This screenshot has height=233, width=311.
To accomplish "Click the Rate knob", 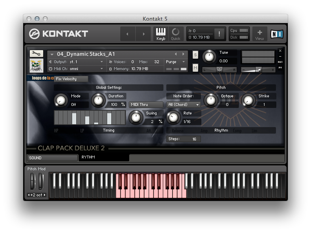I will coord(173,118).
